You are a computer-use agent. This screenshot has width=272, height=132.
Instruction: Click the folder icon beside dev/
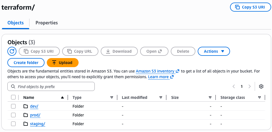(26, 107)
